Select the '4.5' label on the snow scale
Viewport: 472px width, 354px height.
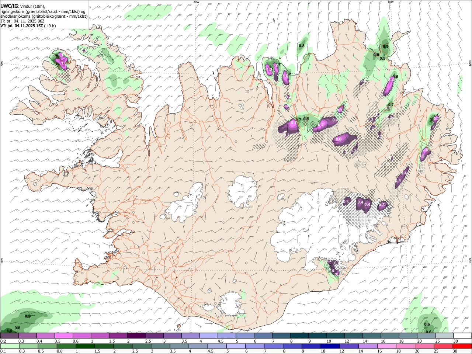click(221, 341)
